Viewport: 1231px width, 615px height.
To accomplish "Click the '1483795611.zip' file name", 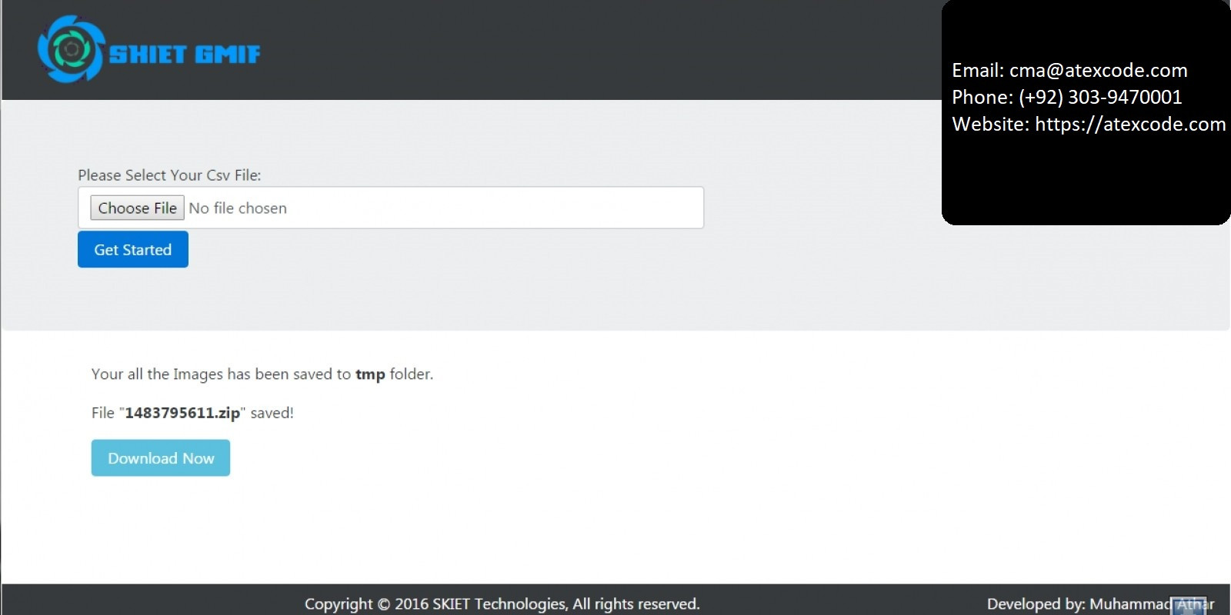I will pyautogui.click(x=182, y=413).
